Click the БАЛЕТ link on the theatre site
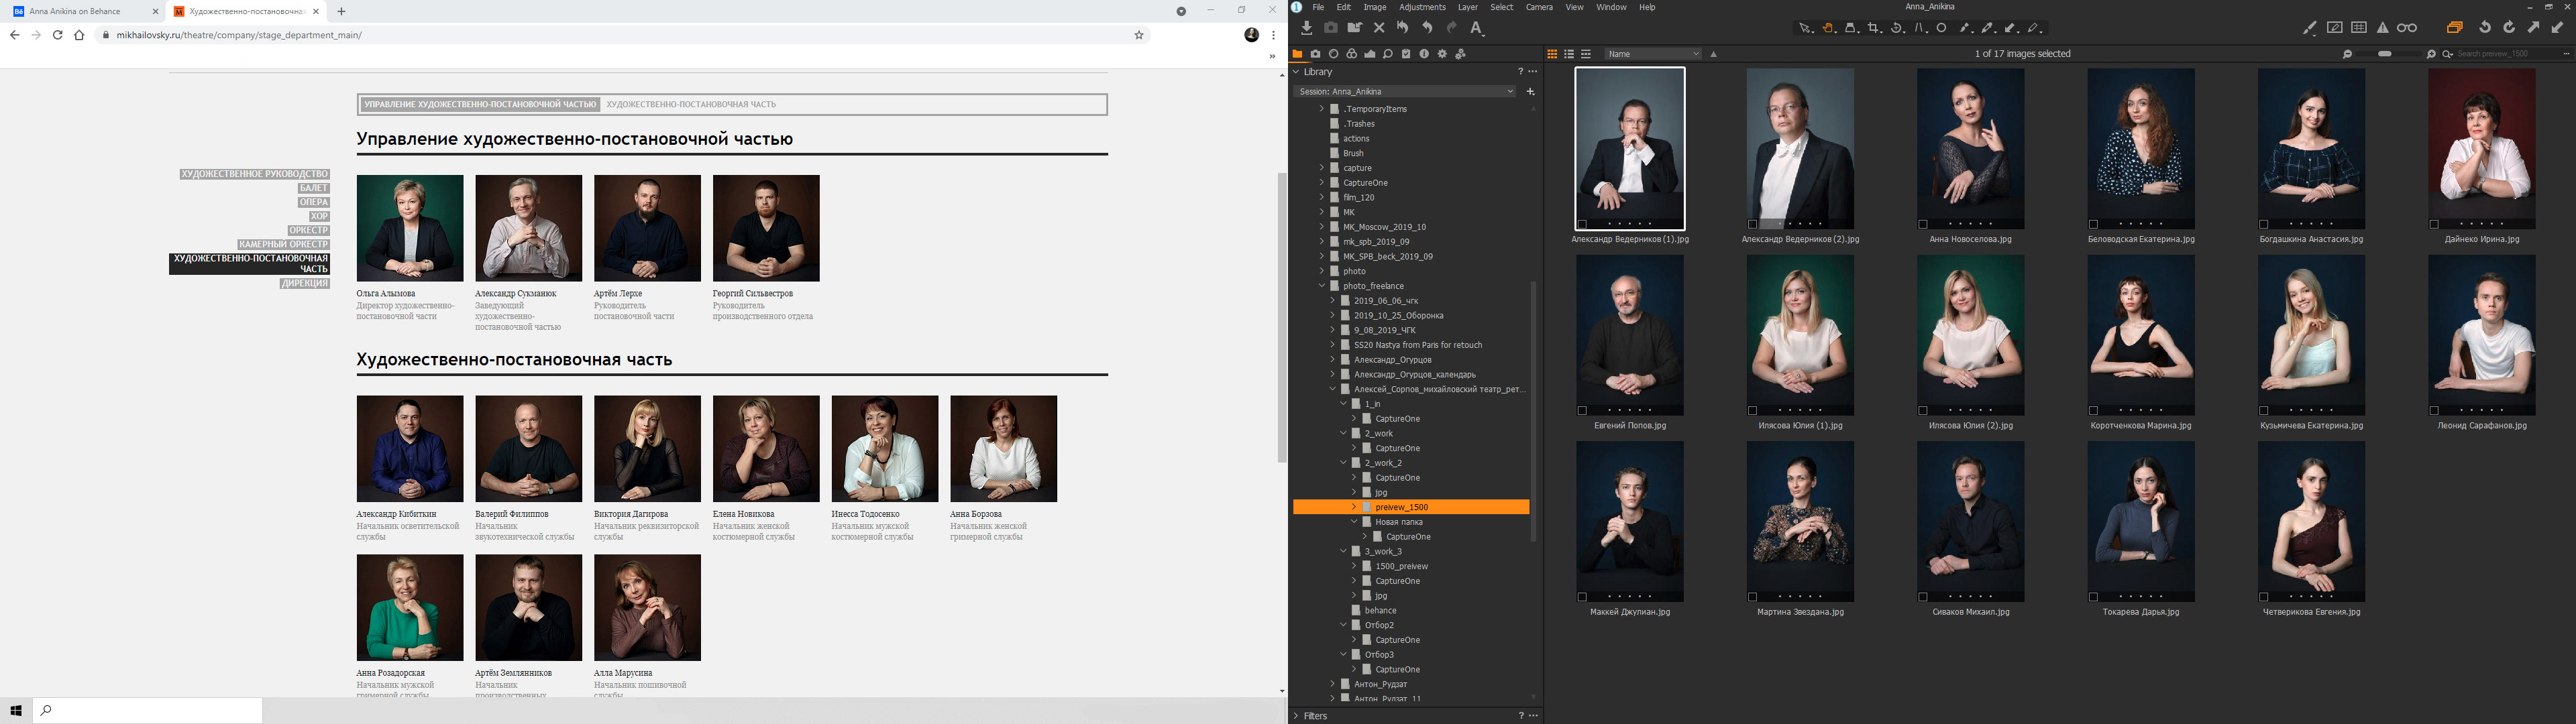The image size is (2576, 724). click(314, 188)
